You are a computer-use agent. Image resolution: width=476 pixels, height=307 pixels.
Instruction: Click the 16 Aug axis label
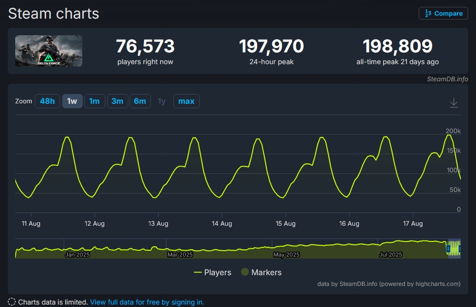pyautogui.click(x=349, y=223)
